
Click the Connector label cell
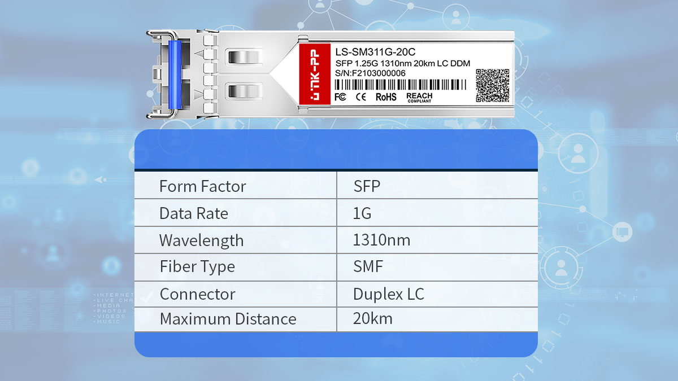point(236,294)
